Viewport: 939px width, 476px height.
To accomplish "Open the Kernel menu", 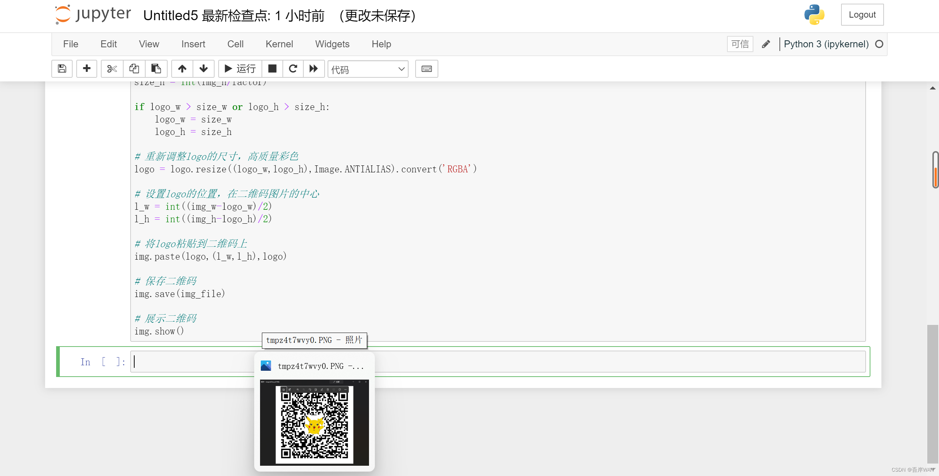I will (x=279, y=44).
